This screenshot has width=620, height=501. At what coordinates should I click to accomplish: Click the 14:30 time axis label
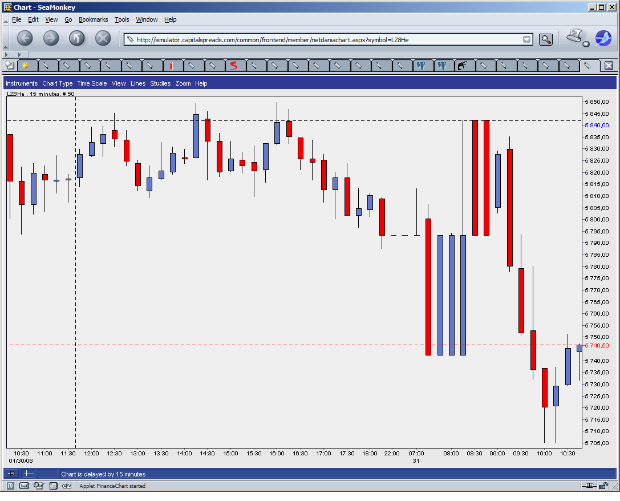(207, 453)
